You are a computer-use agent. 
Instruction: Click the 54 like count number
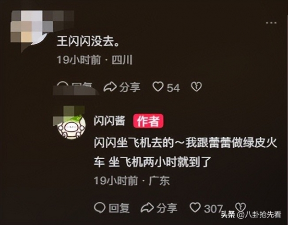coord(173,88)
